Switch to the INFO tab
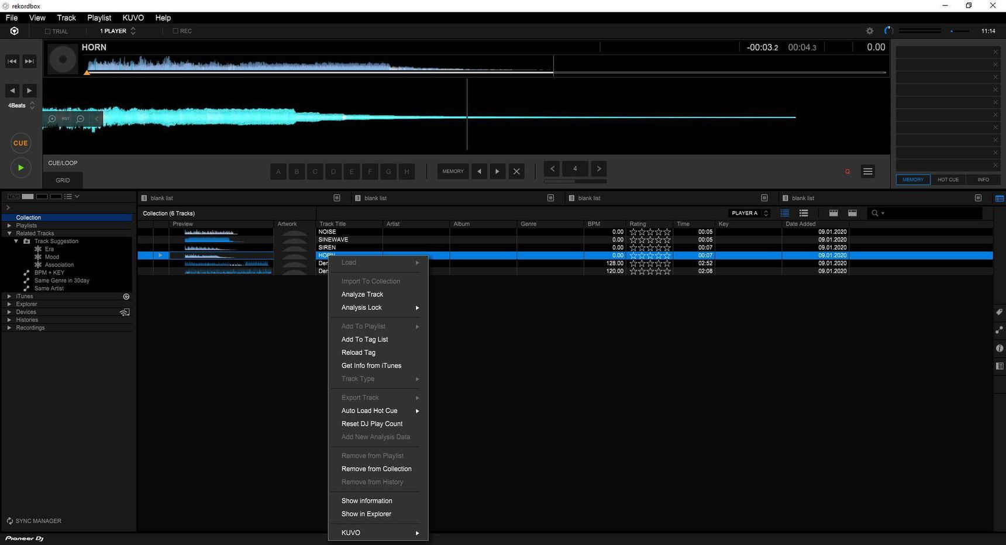The height and width of the screenshot is (545, 1006). click(983, 180)
